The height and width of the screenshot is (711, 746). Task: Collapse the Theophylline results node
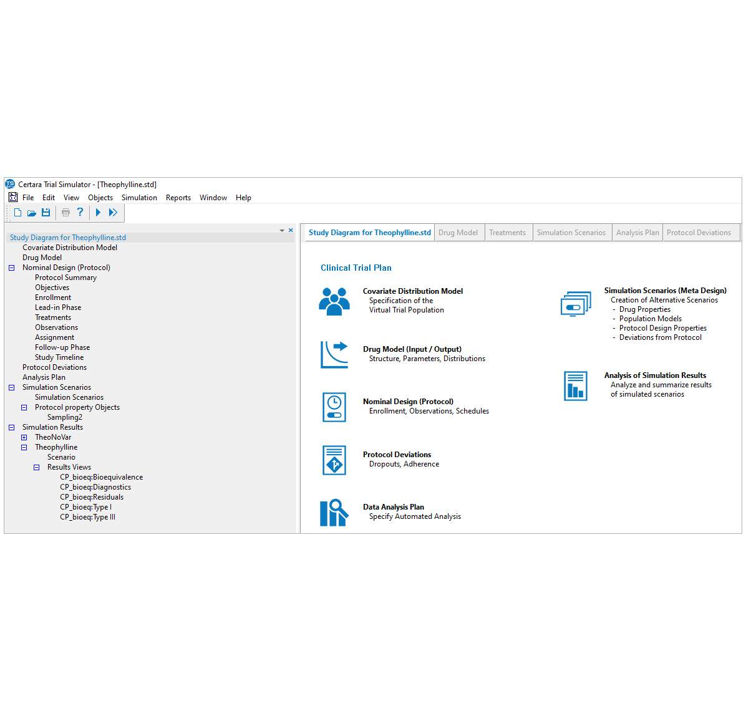click(x=24, y=448)
